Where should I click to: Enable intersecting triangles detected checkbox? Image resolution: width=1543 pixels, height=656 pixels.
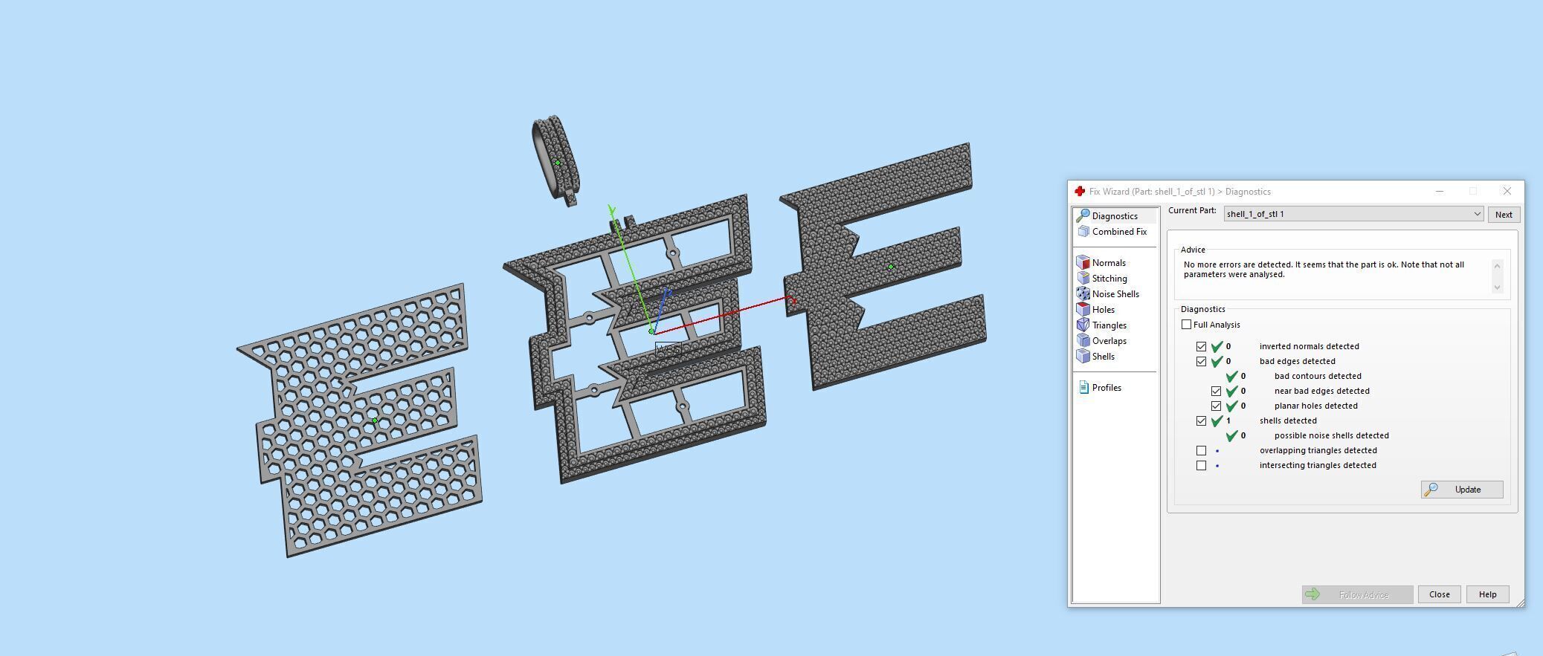[1201, 465]
